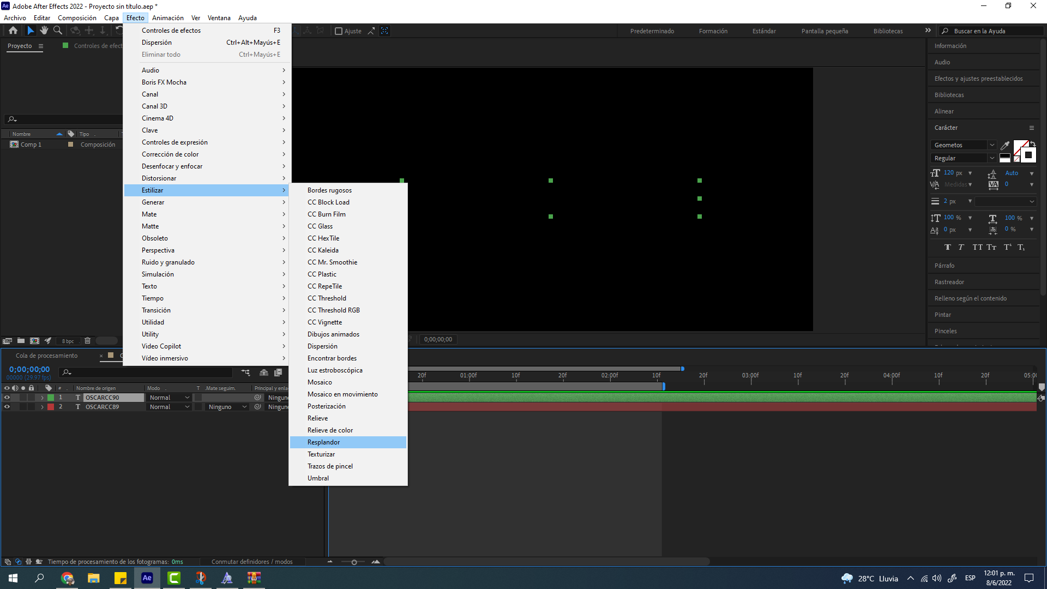
Task: Apply All Caps text style
Action: 977,248
